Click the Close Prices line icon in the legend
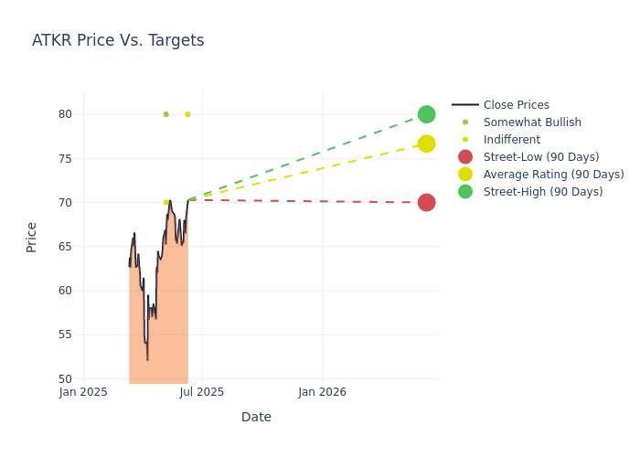Viewport: 640px width, 457px height. tap(465, 105)
